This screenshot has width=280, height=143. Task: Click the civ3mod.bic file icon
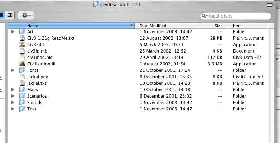(x=22, y=57)
